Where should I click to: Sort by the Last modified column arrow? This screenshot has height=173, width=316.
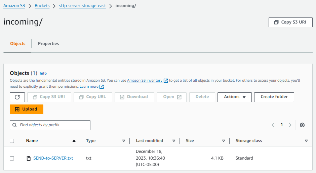pos(174,141)
